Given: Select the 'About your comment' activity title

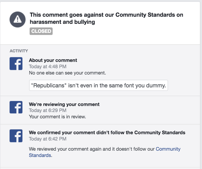Looking at the screenshot, I should 53,60.
